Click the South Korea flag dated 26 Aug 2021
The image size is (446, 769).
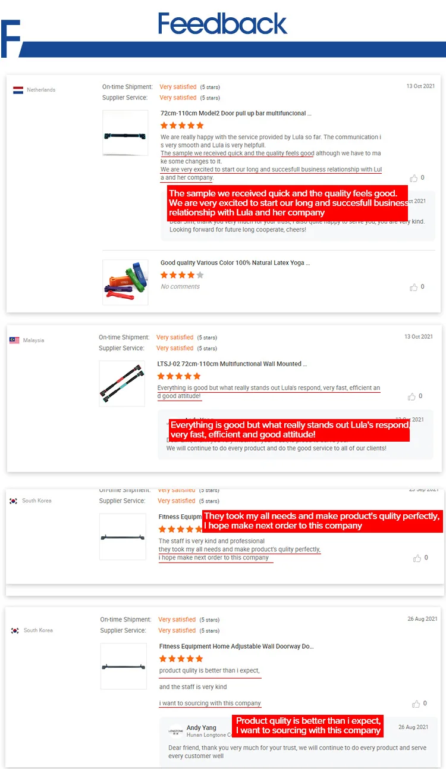pos(15,630)
